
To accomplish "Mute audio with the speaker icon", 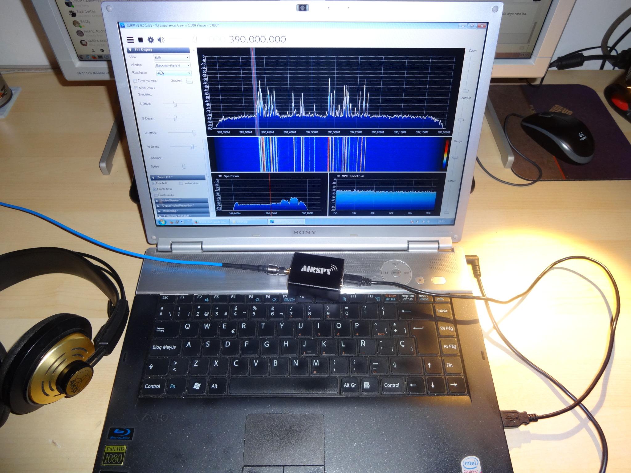I will point(161,40).
